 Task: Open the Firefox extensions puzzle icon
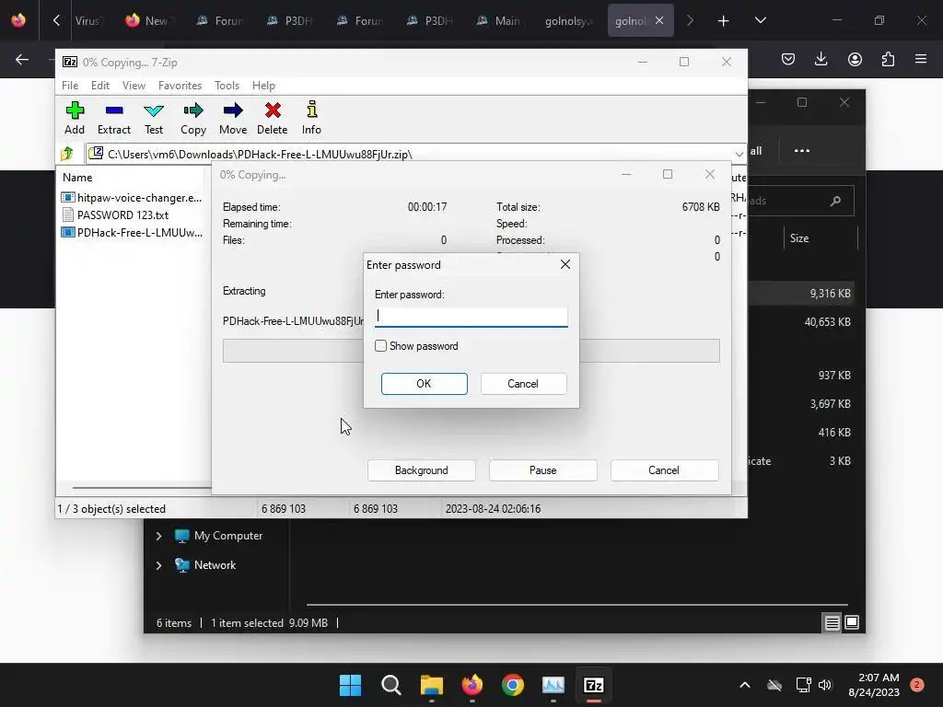coord(888,59)
